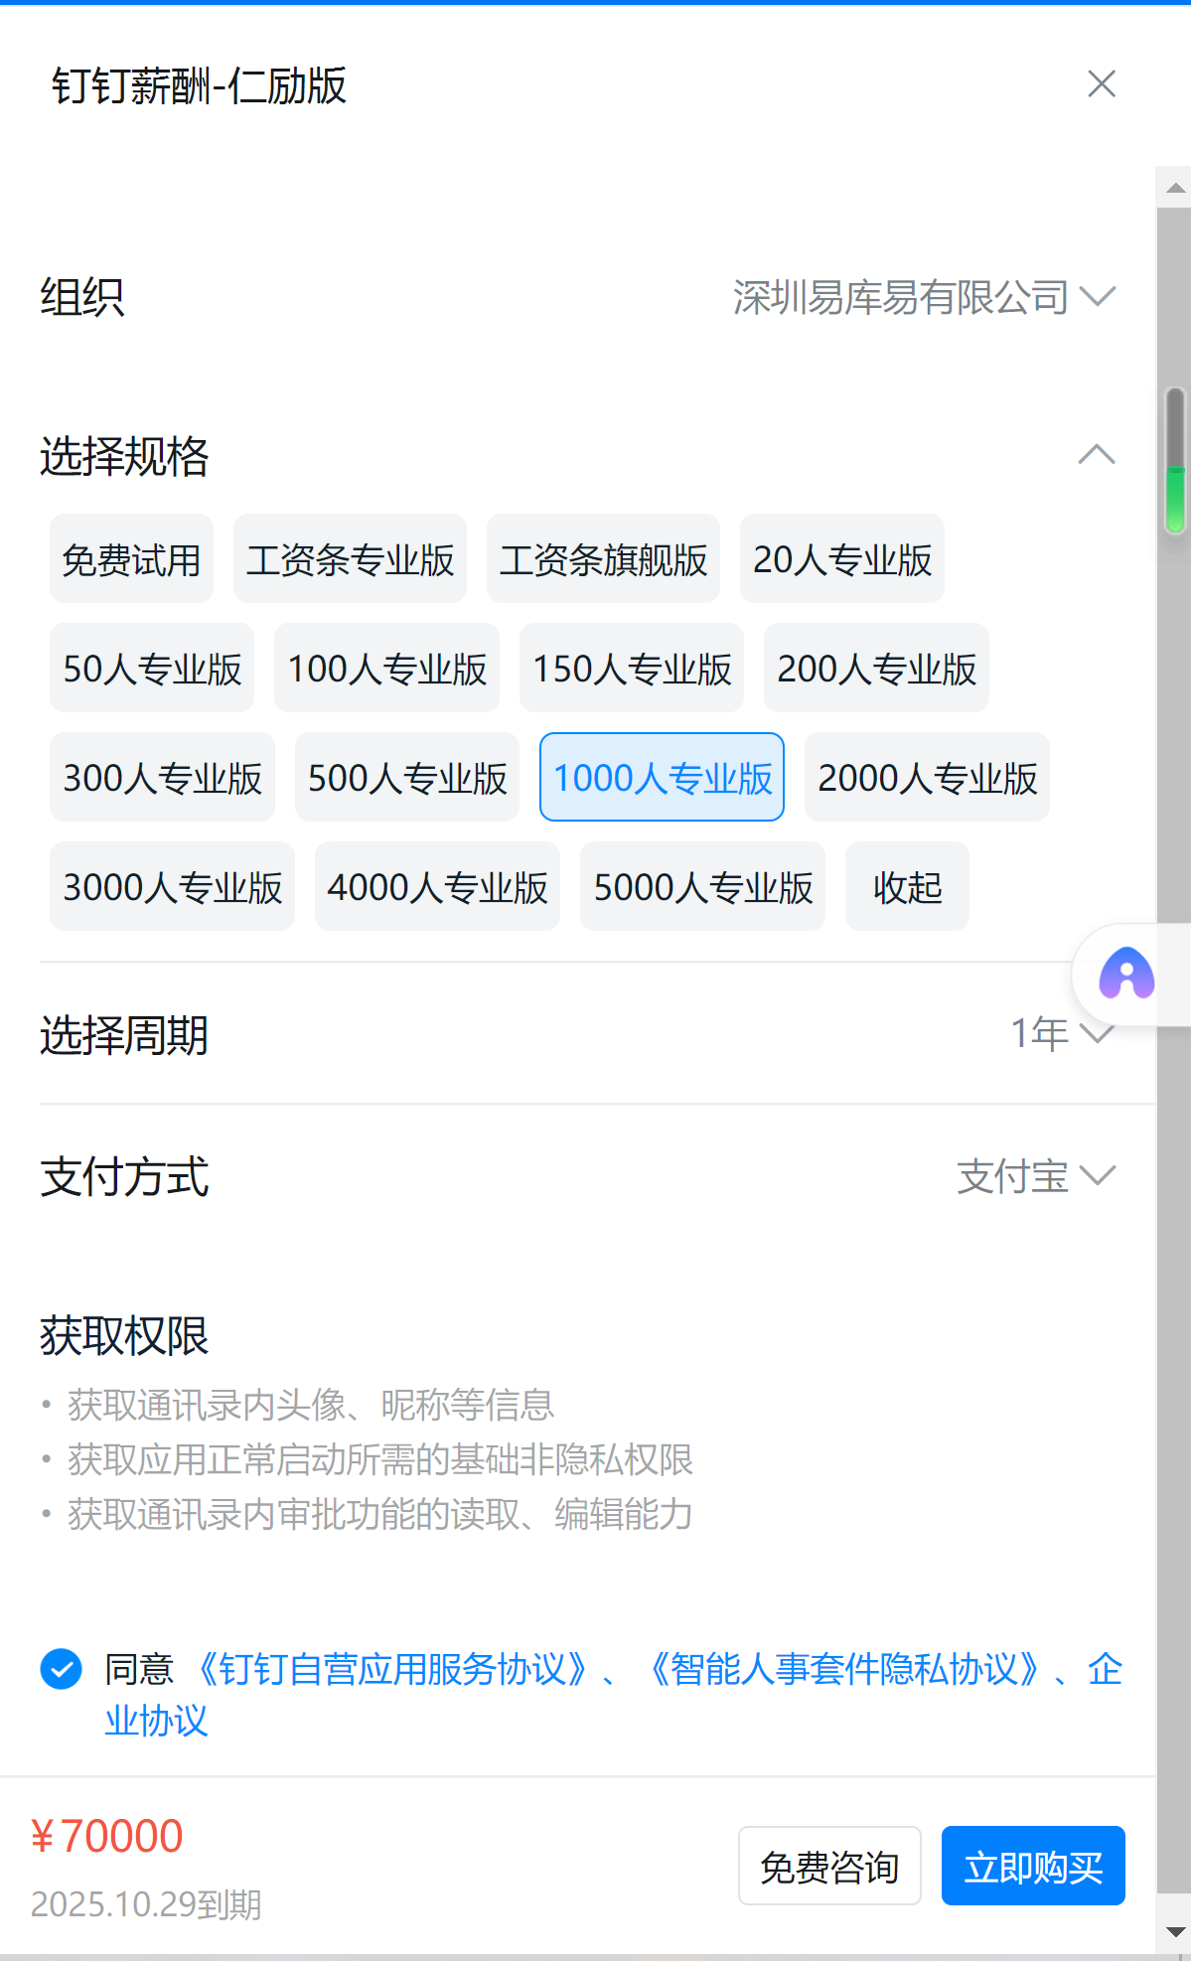Open the floating AI assistant icon
This screenshot has width=1191, height=1961.
pyautogui.click(x=1126, y=974)
